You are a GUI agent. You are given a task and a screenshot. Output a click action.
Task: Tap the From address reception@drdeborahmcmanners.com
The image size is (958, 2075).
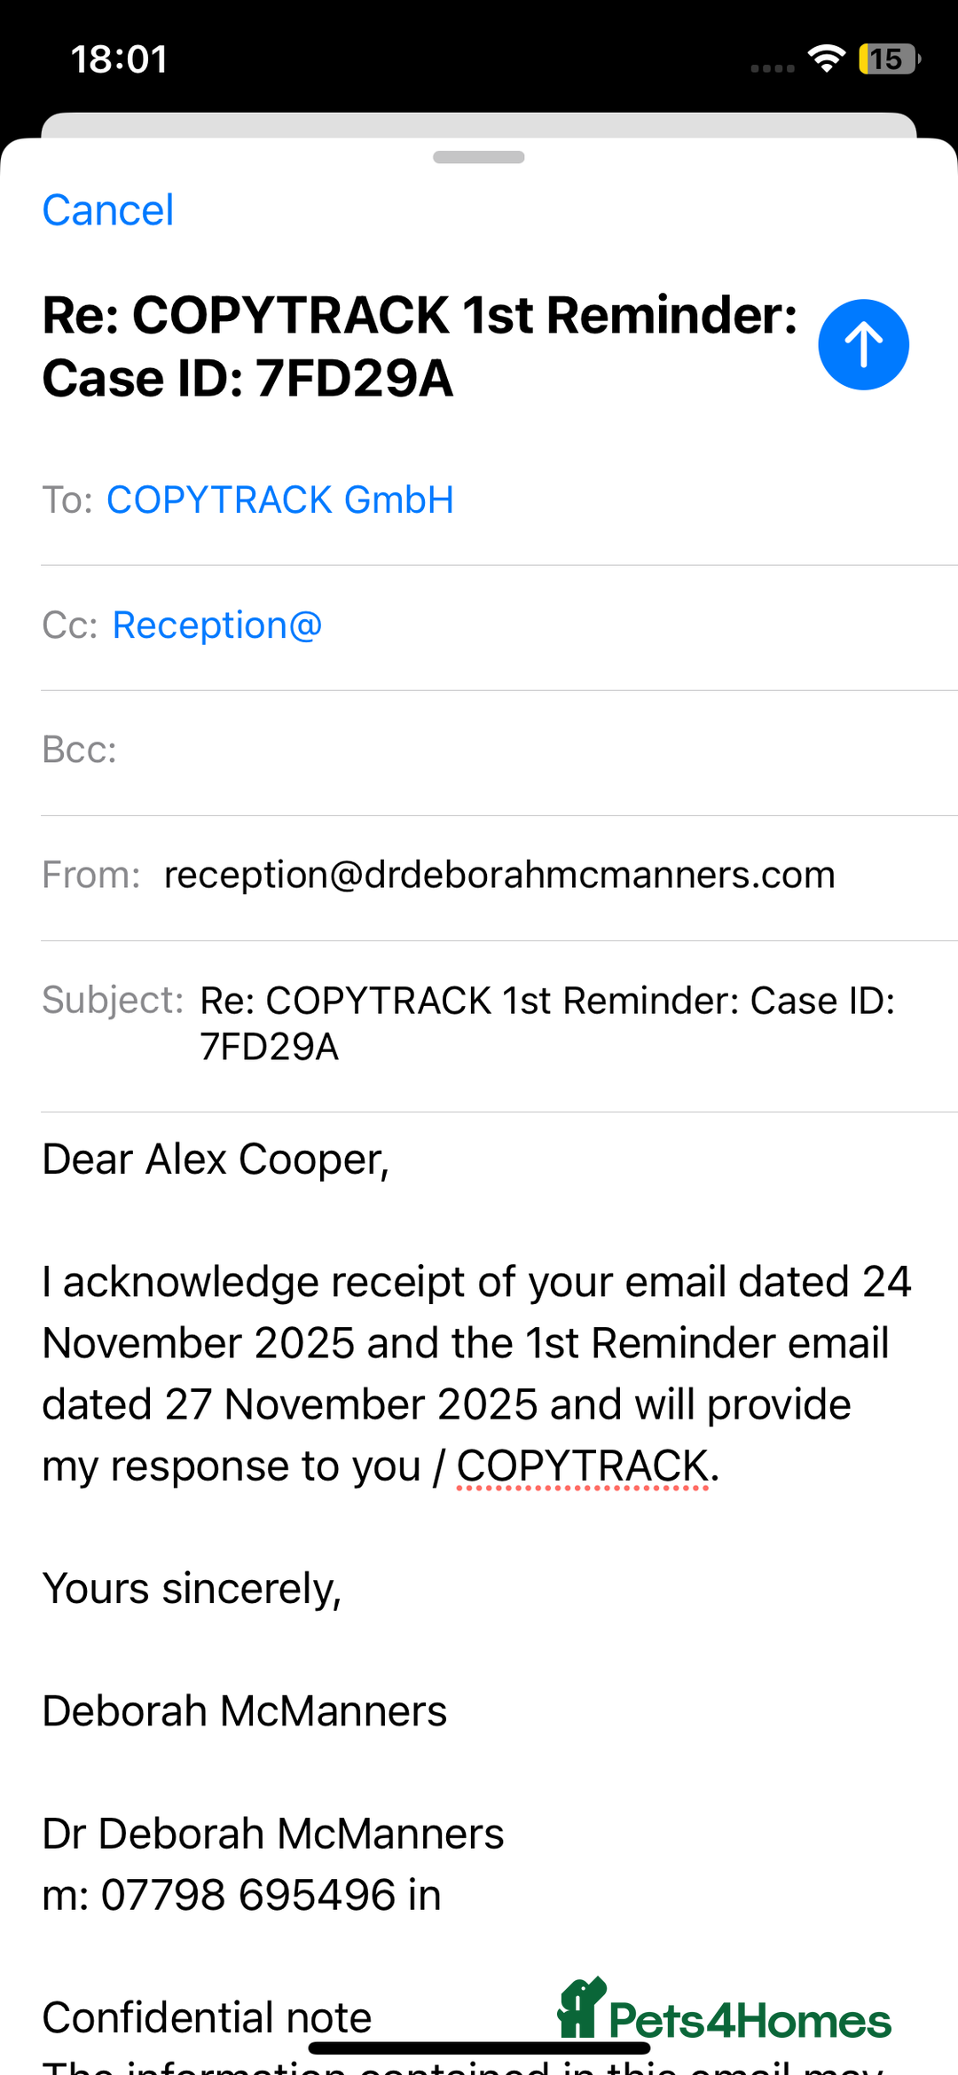[499, 876]
